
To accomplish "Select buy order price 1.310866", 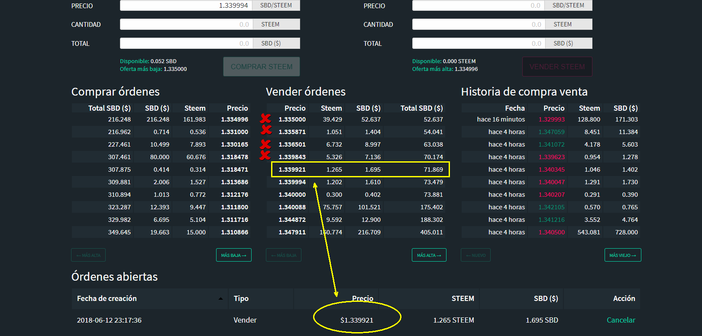I will (x=235, y=233).
